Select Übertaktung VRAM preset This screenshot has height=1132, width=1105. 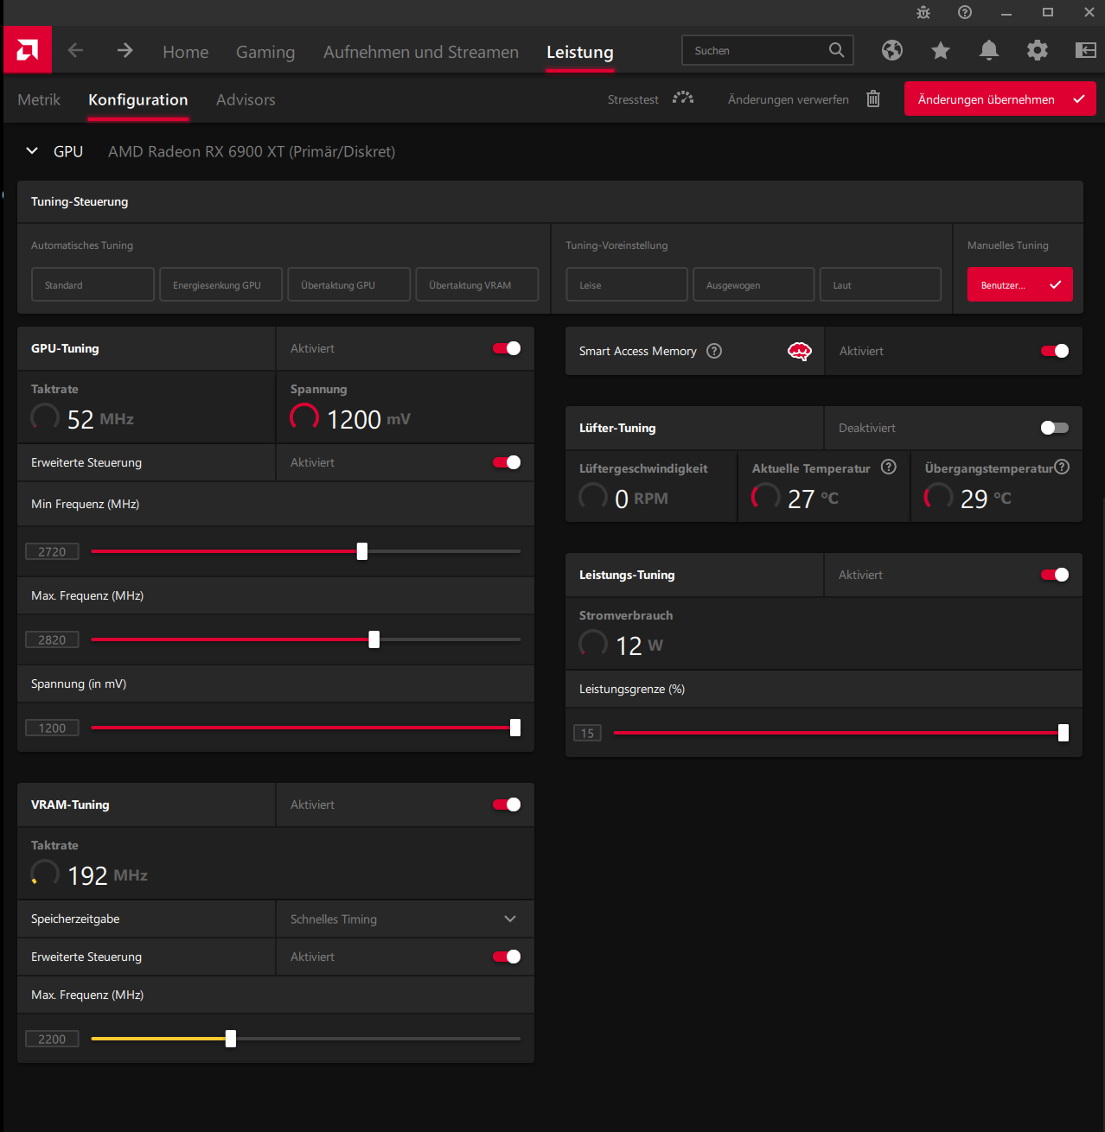pyautogui.click(x=476, y=284)
